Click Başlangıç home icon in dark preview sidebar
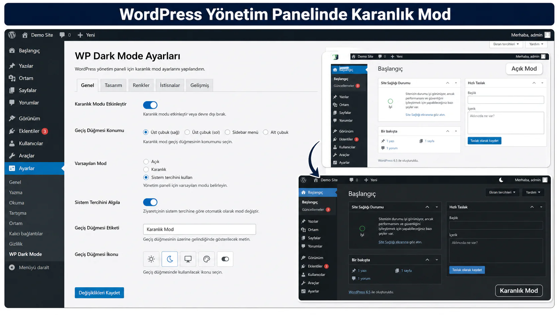Image resolution: width=559 pixels, height=315 pixels. coord(304,192)
